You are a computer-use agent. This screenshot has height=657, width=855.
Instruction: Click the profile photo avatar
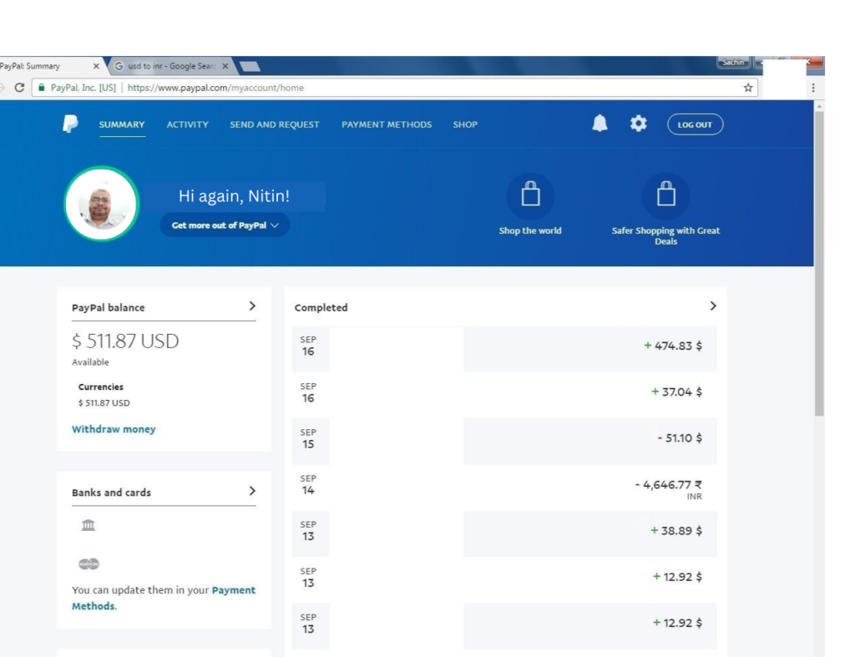pyautogui.click(x=101, y=204)
